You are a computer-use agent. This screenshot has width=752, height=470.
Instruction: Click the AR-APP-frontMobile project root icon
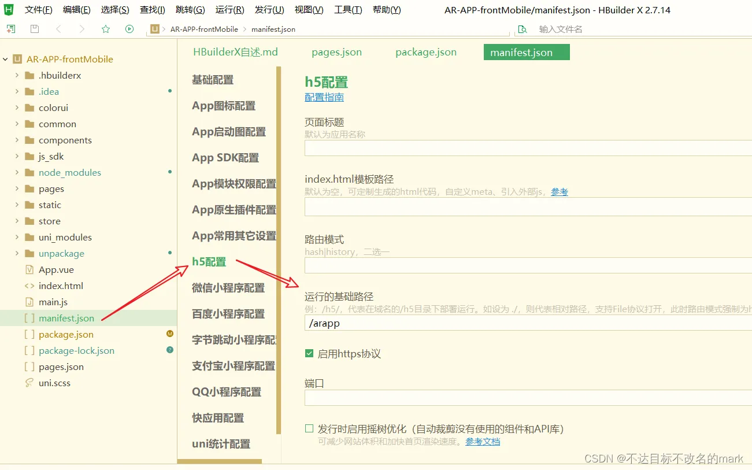coord(17,59)
